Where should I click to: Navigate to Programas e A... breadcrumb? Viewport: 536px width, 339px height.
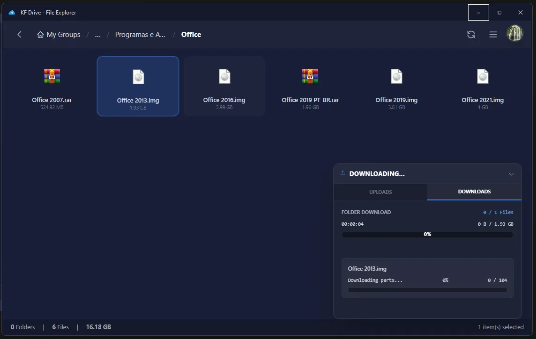pos(140,35)
